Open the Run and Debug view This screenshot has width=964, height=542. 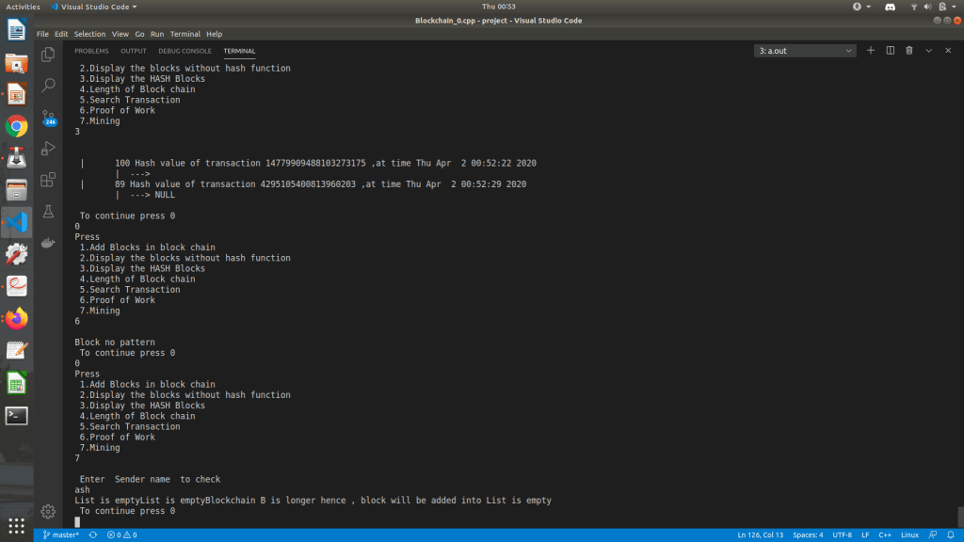coord(48,148)
